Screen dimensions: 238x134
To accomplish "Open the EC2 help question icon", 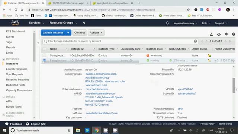I will point(234,34).
